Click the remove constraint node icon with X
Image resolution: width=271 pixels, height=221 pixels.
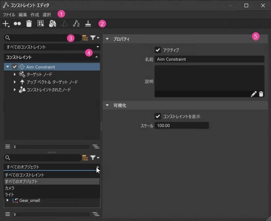tap(76, 24)
